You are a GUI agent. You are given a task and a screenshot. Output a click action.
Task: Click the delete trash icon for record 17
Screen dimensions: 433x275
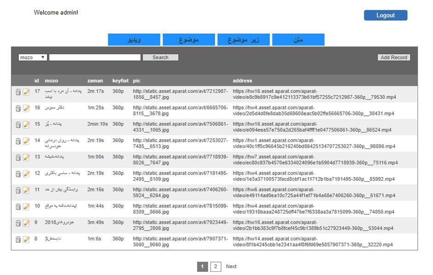coord(18,92)
